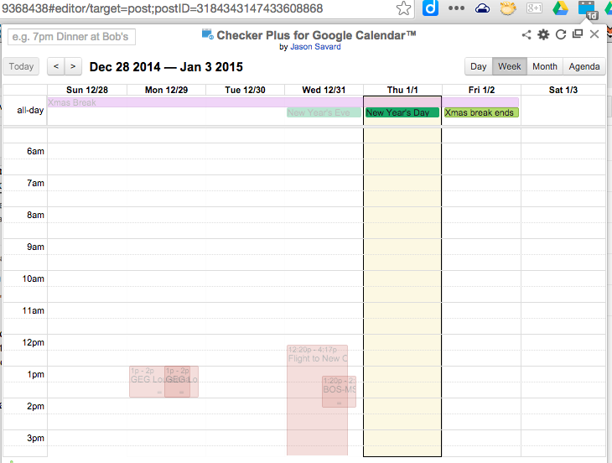
Task: Select the Wed 12/31 column header
Action: click(x=324, y=90)
